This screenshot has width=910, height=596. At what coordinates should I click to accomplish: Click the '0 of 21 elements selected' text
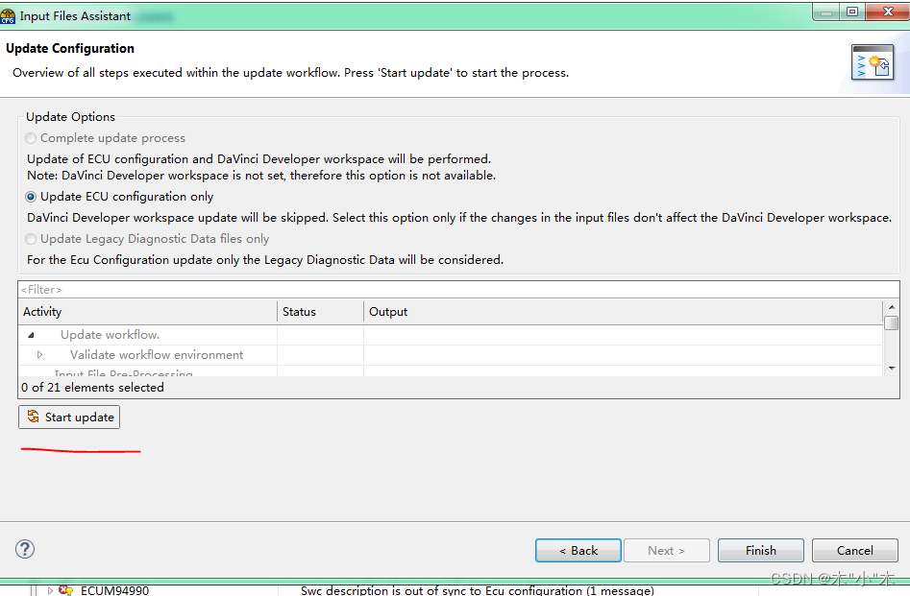(x=93, y=388)
